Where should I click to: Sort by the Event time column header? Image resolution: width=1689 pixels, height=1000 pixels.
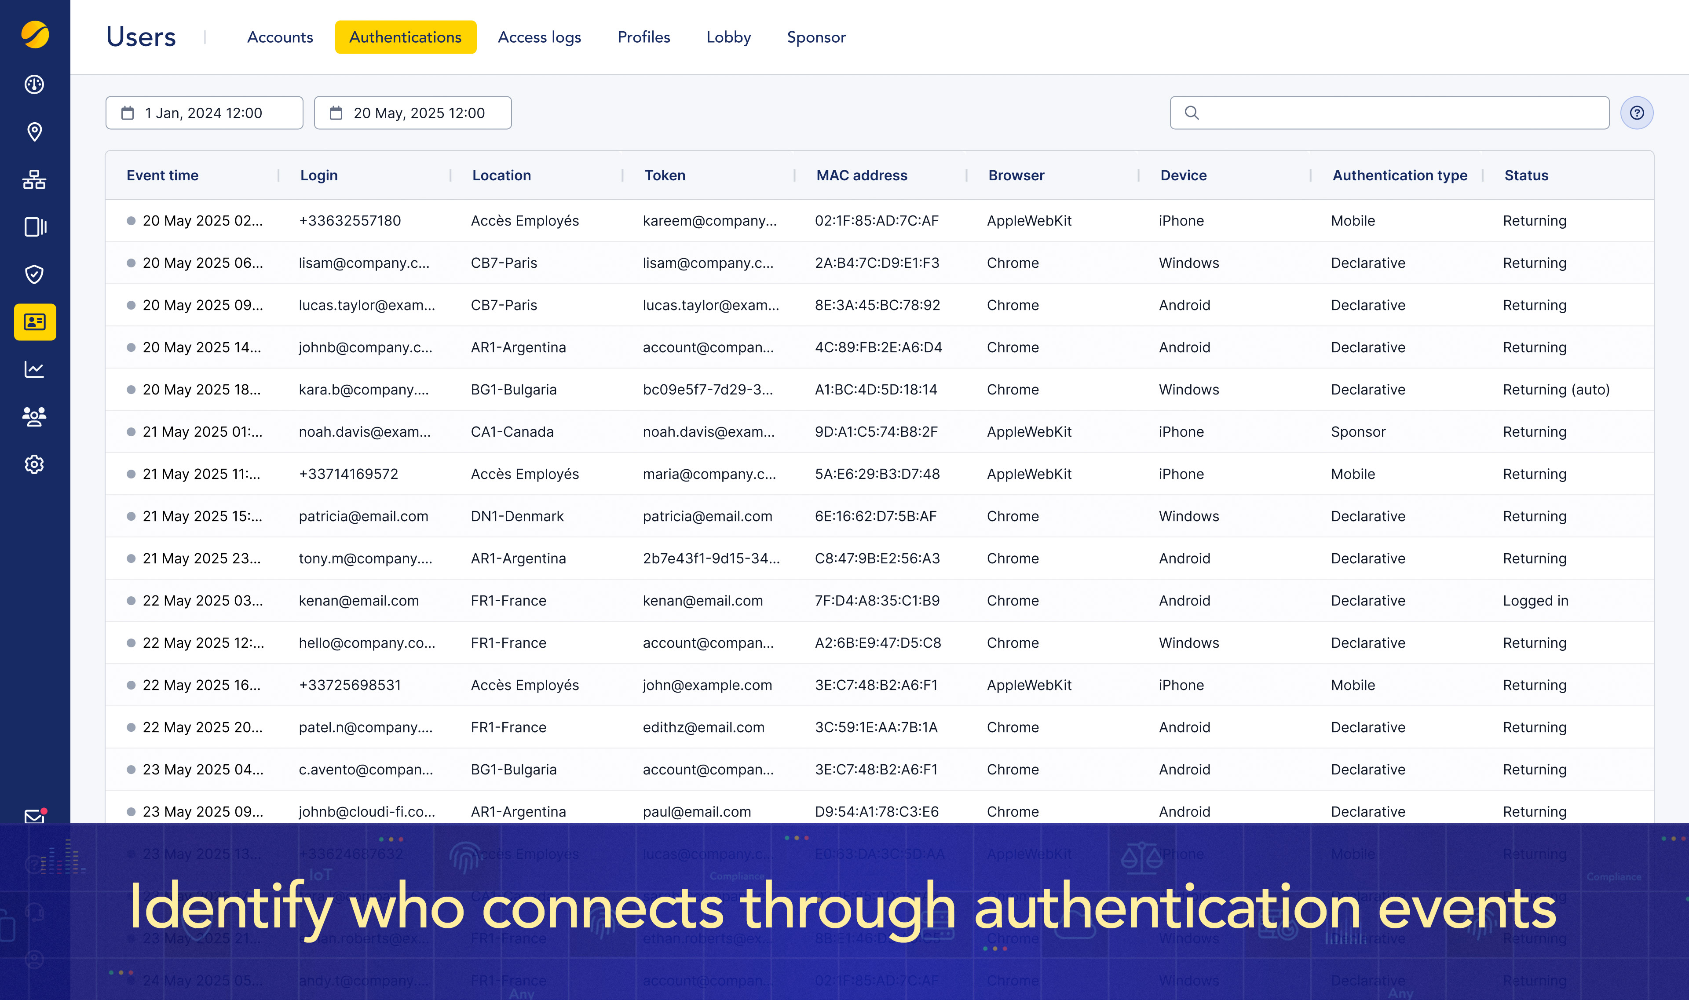click(x=162, y=175)
